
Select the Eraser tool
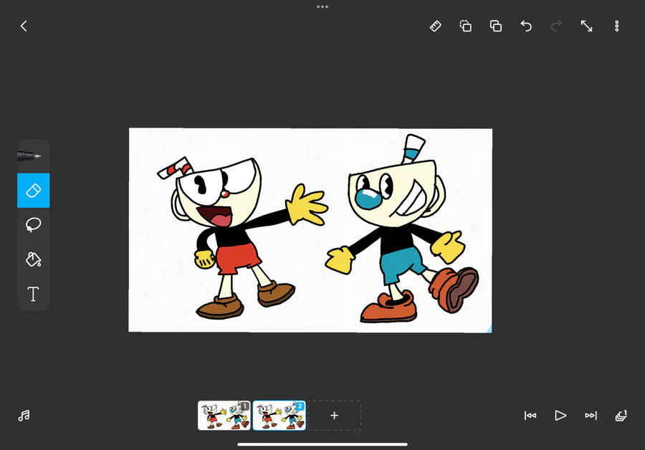click(x=33, y=191)
